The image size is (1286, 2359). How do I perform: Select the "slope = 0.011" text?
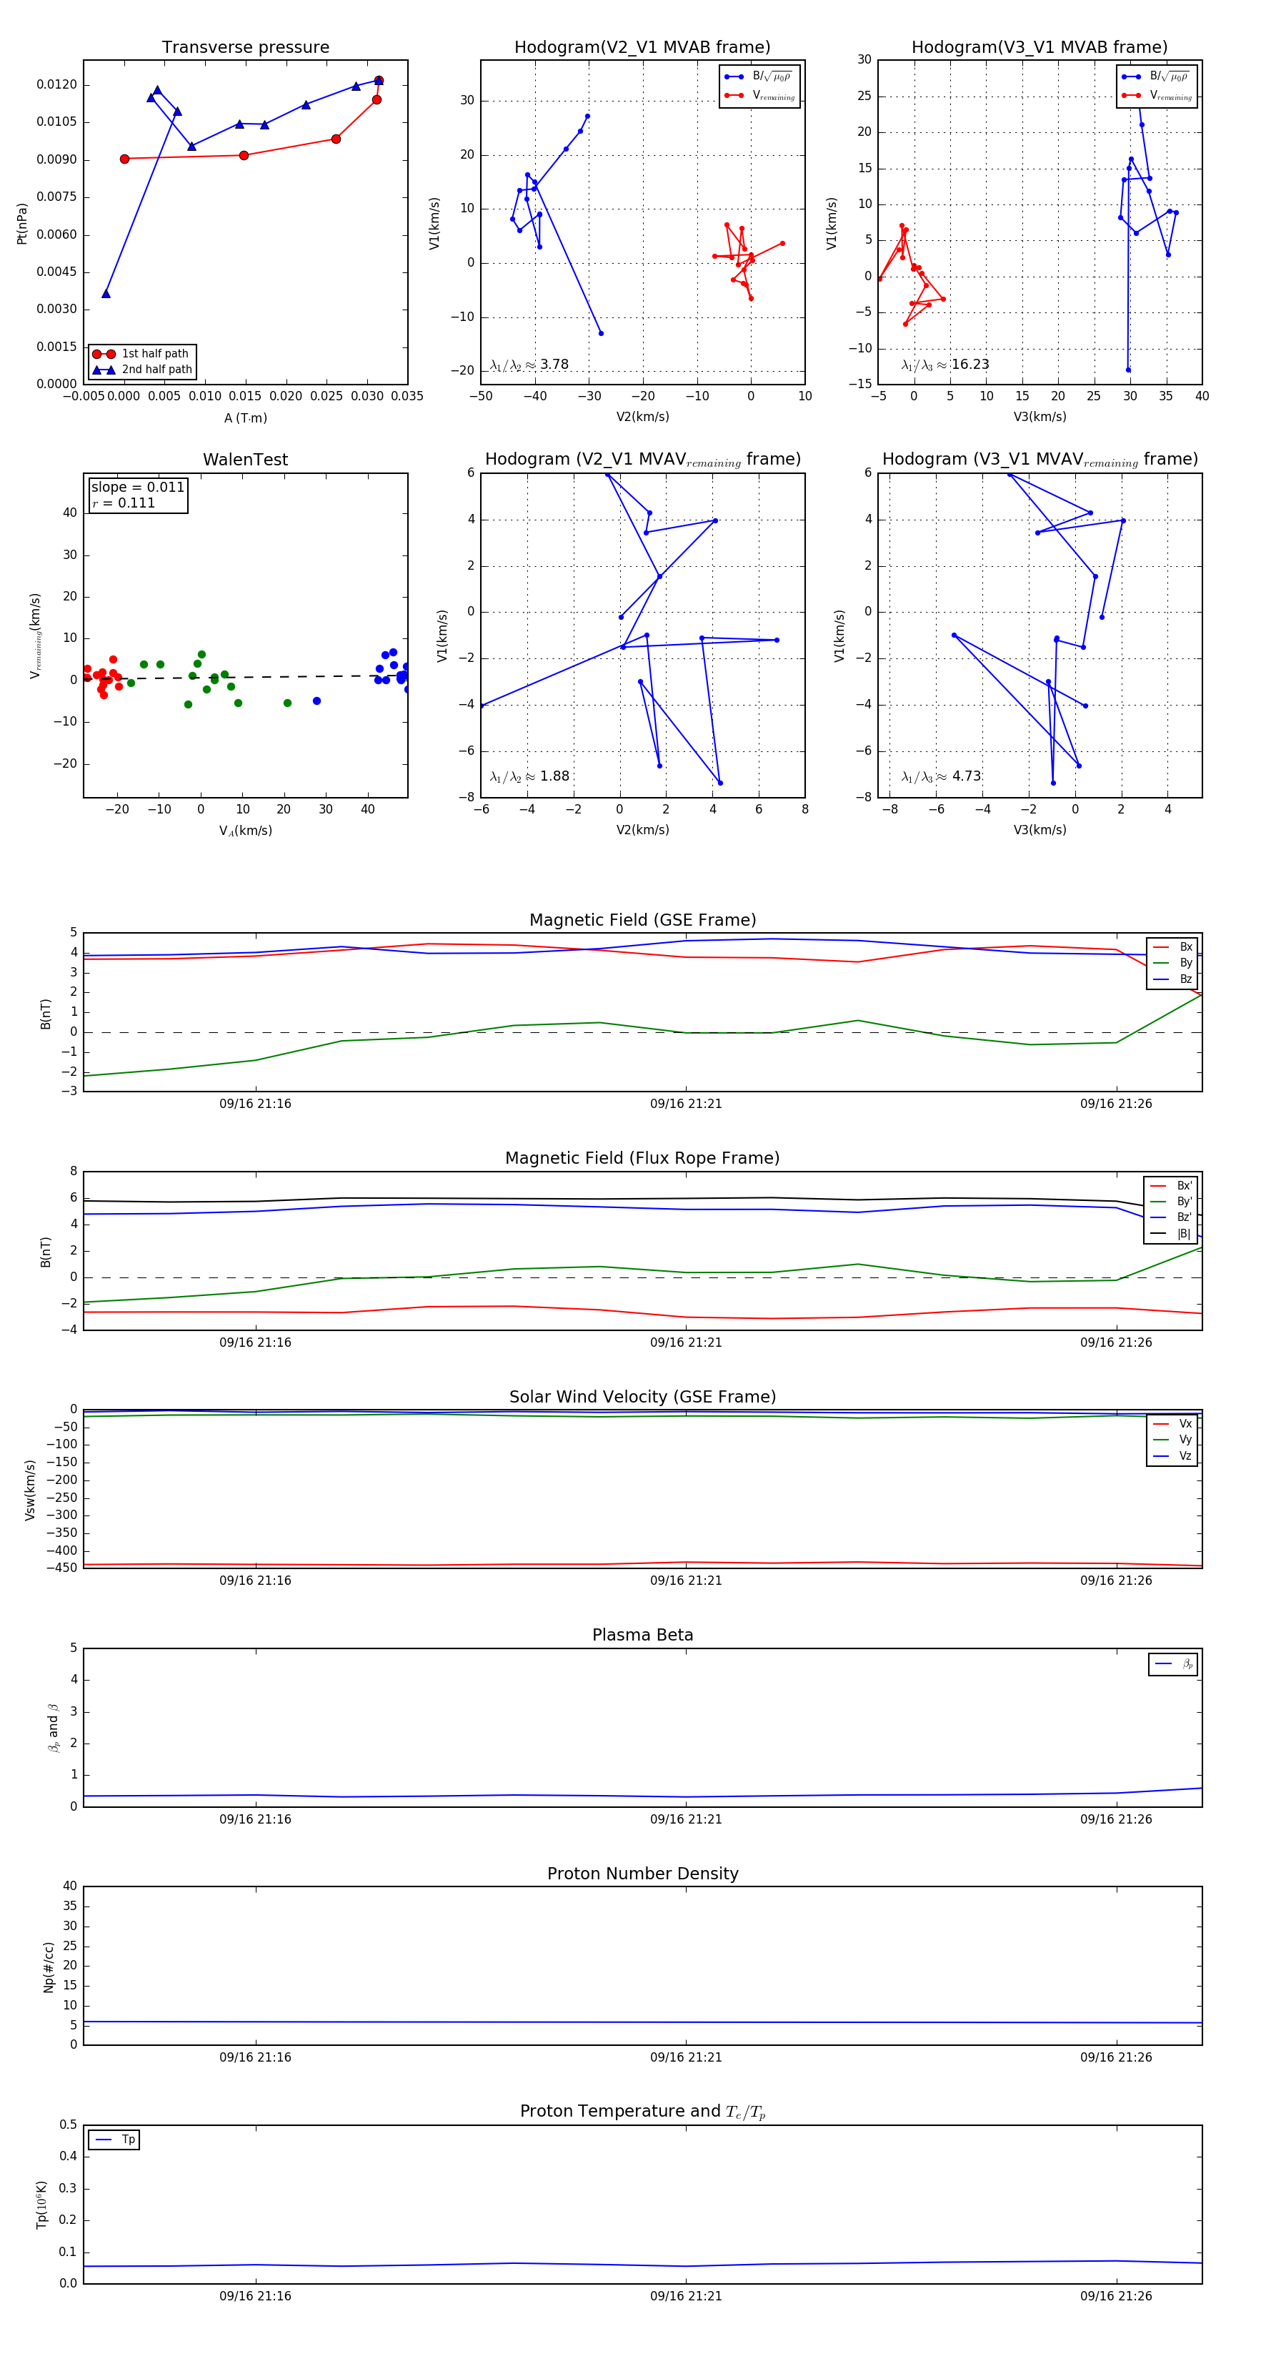[138, 488]
